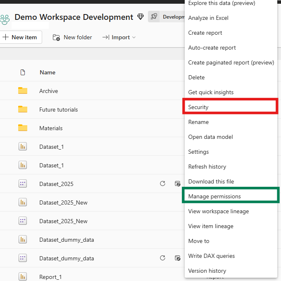Open schedule refresh icon for Dataset_2025
Image resolution: width=281 pixels, height=281 pixels.
point(177,184)
